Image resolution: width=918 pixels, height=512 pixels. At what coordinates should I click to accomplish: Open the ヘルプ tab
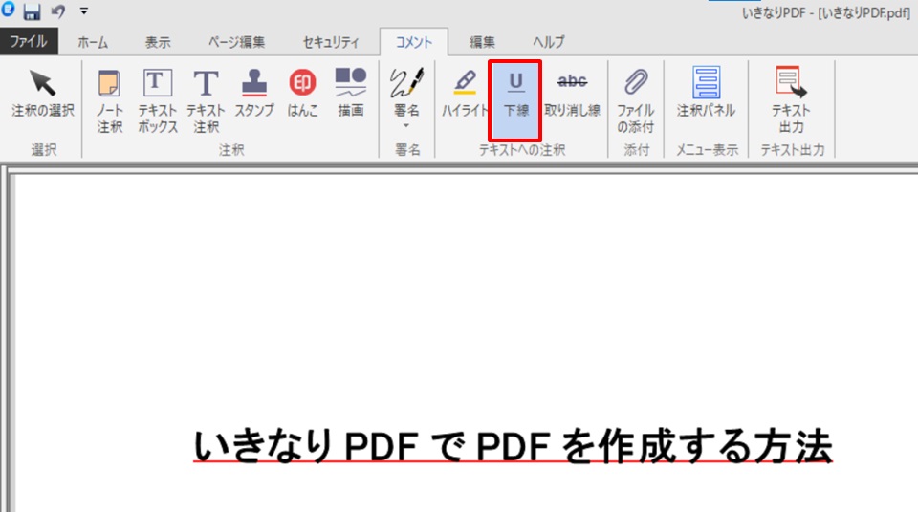549,42
